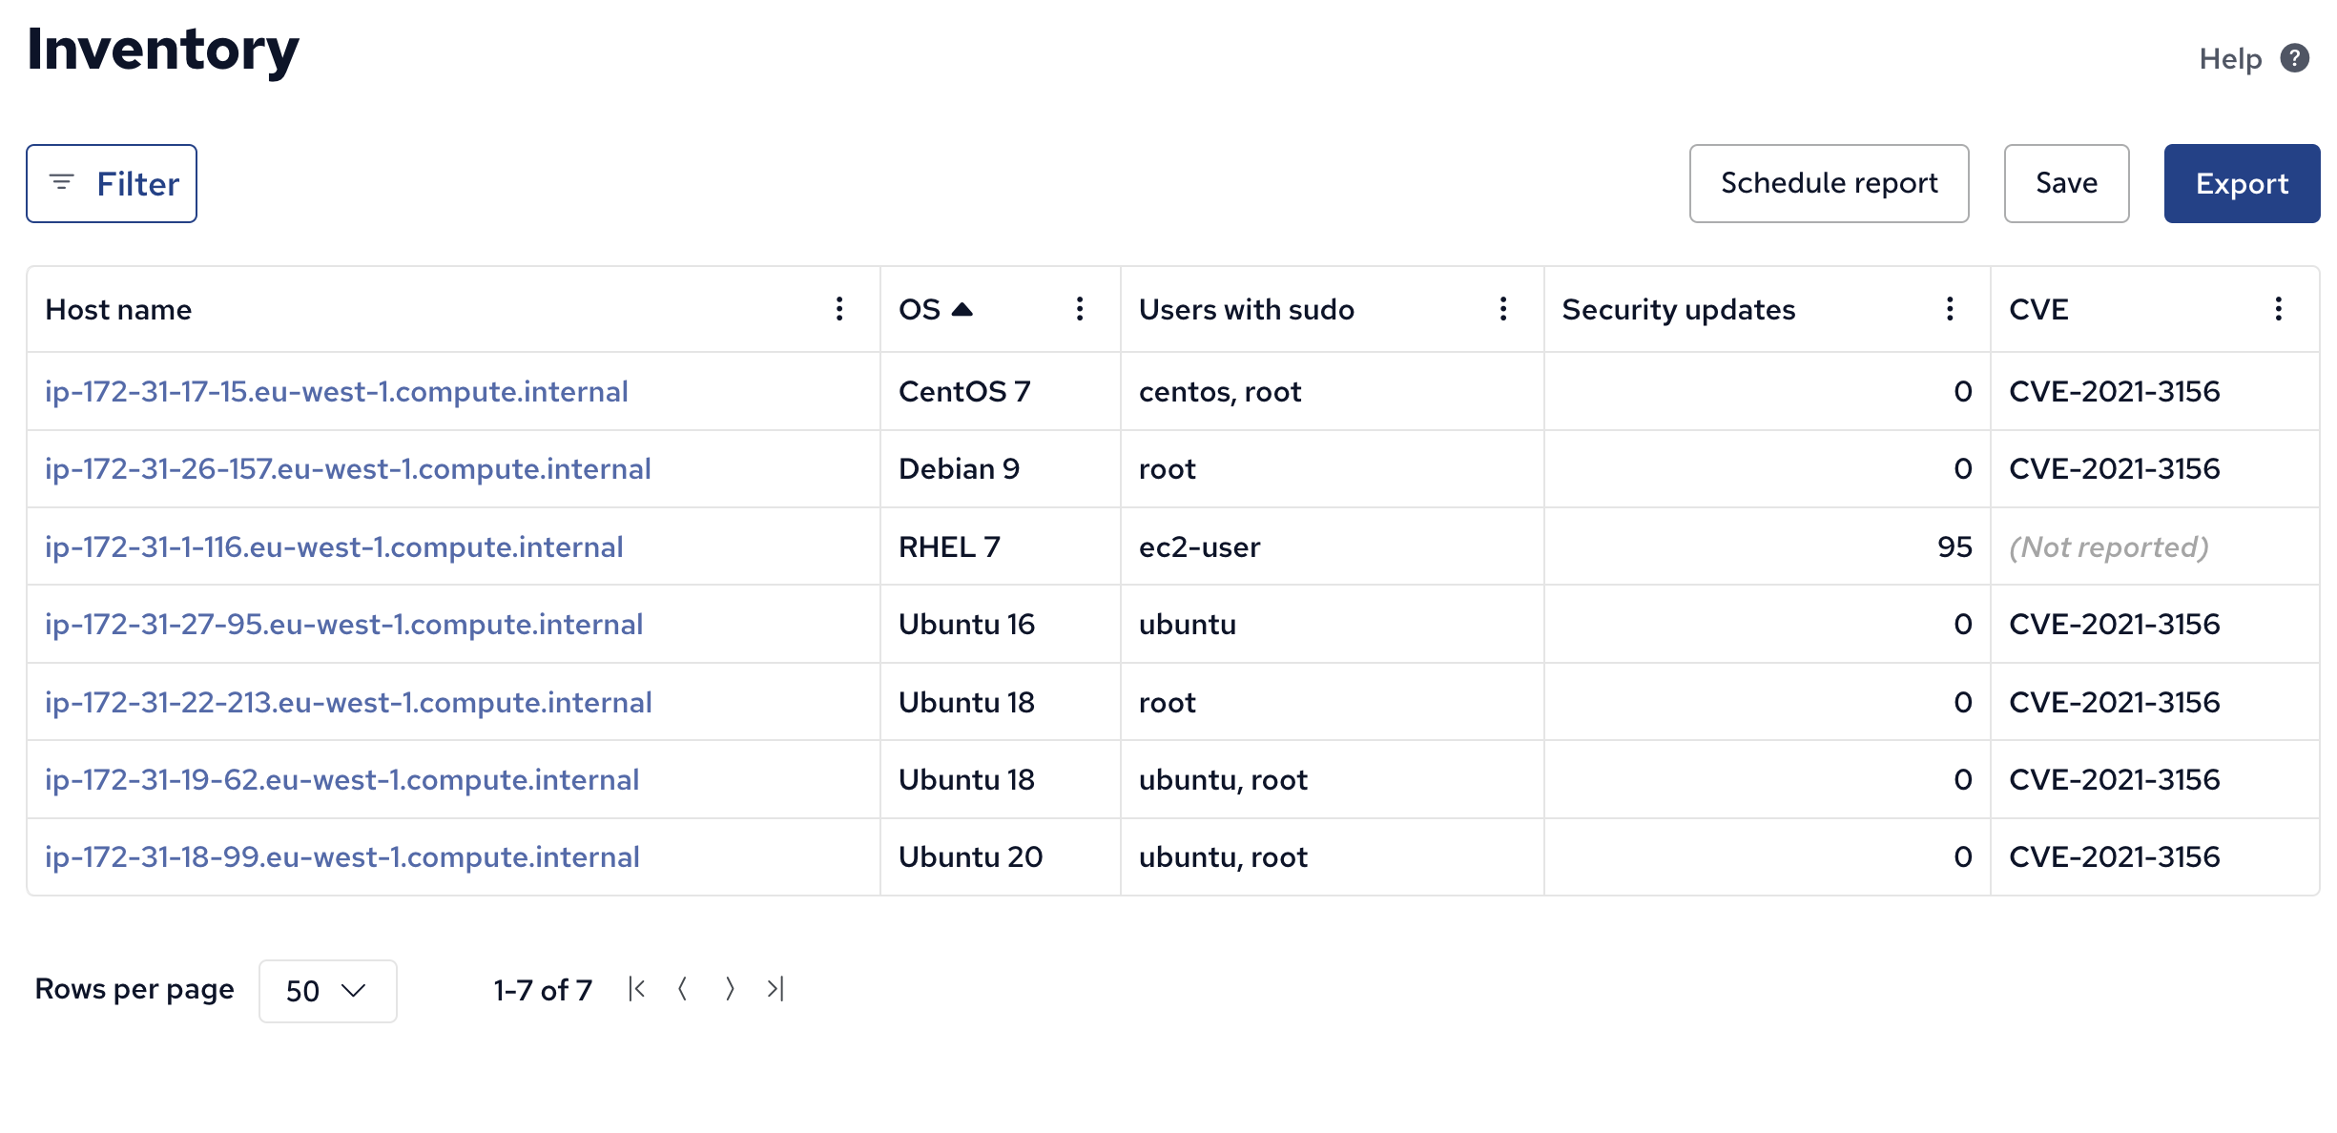The image size is (2337, 1133).
Task: Open the Filter panel
Action: tap(112, 183)
